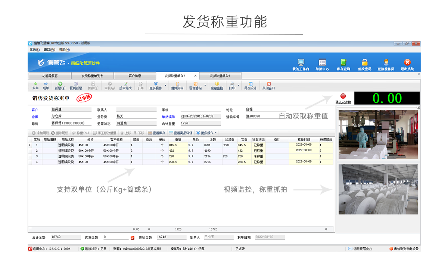Expand detail grid 更多操作 dropdown

[215, 133]
